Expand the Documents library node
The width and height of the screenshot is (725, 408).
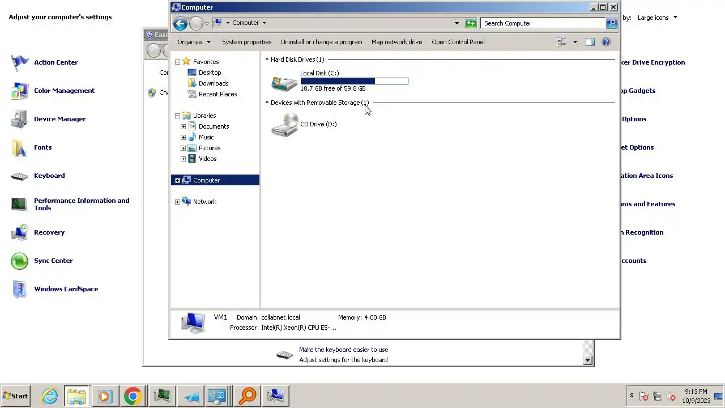[x=183, y=126]
